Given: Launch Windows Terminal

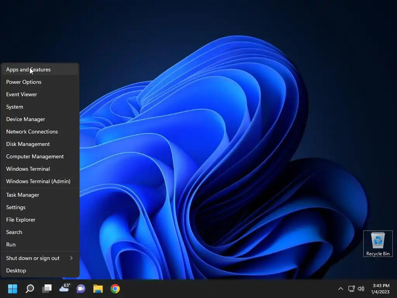Looking at the screenshot, I should pos(40,169).
